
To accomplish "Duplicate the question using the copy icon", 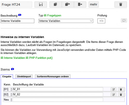I will (x=55, y=4).
